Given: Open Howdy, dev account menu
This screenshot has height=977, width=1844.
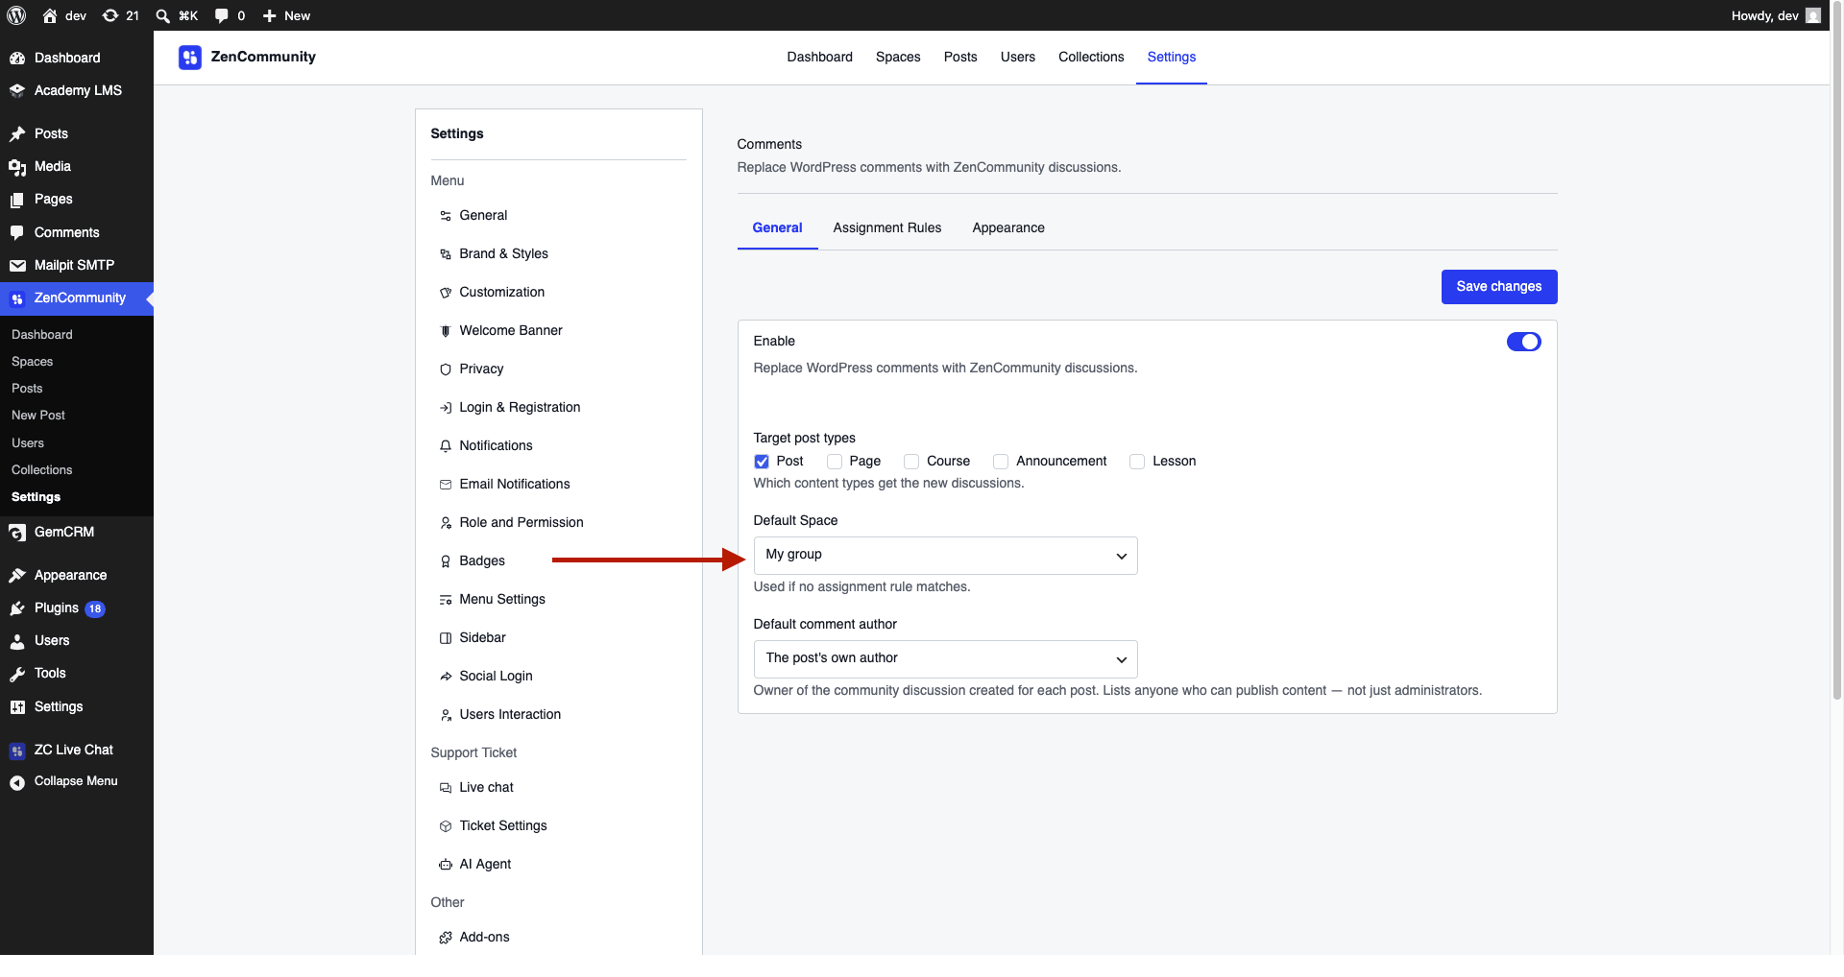Looking at the screenshot, I should [x=1775, y=15].
